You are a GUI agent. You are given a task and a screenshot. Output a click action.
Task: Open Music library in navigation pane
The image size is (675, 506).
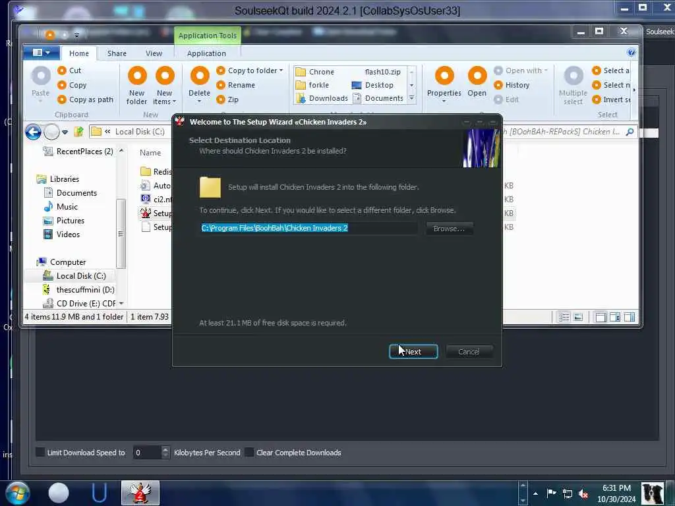(61, 206)
